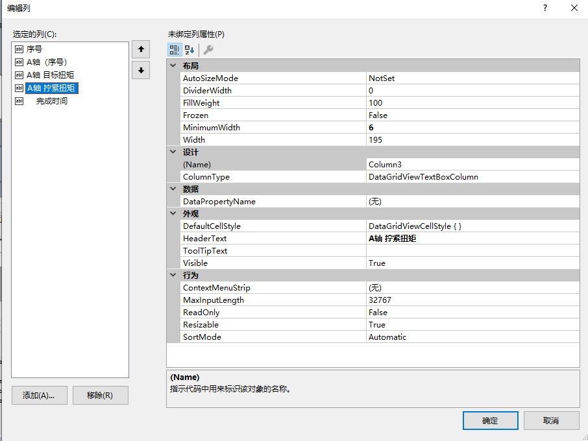The width and height of the screenshot is (588, 441).
Task: Select the 完成时间 column in the list
Action: pos(52,101)
